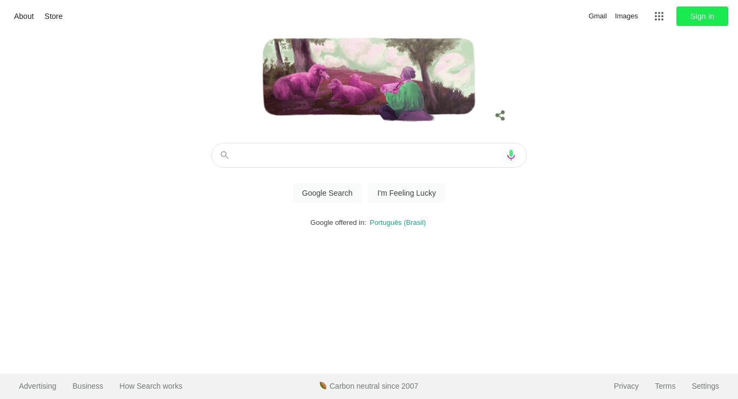Open the Images link
Screen dimensions: 738x399
click(626, 16)
